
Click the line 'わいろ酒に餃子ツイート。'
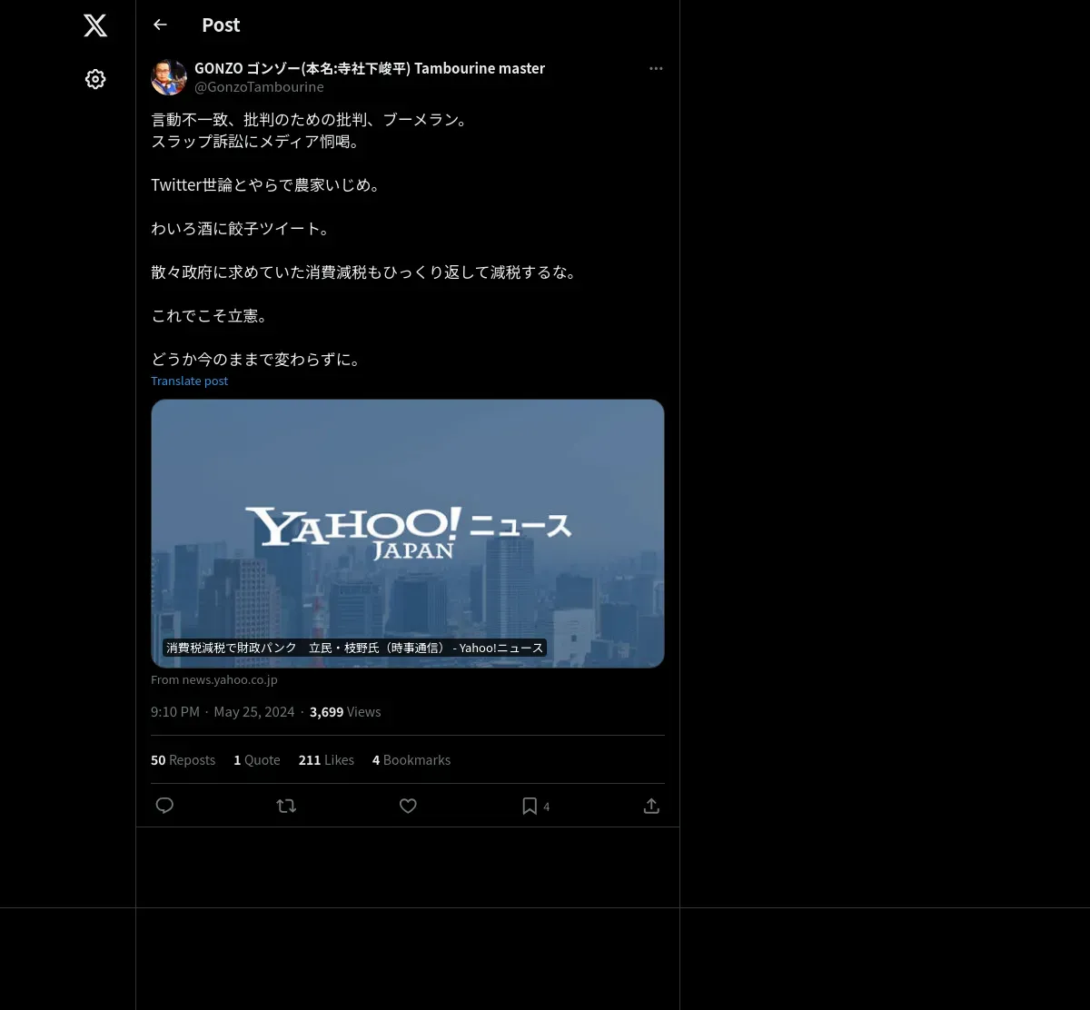point(242,229)
